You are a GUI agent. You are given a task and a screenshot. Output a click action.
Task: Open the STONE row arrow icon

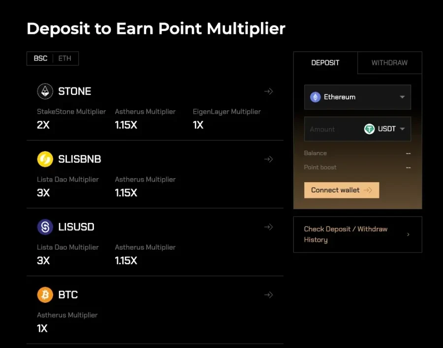268,91
